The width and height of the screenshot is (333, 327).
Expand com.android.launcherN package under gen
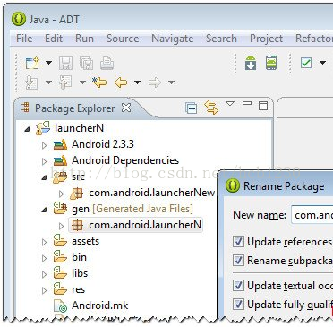coord(61,226)
